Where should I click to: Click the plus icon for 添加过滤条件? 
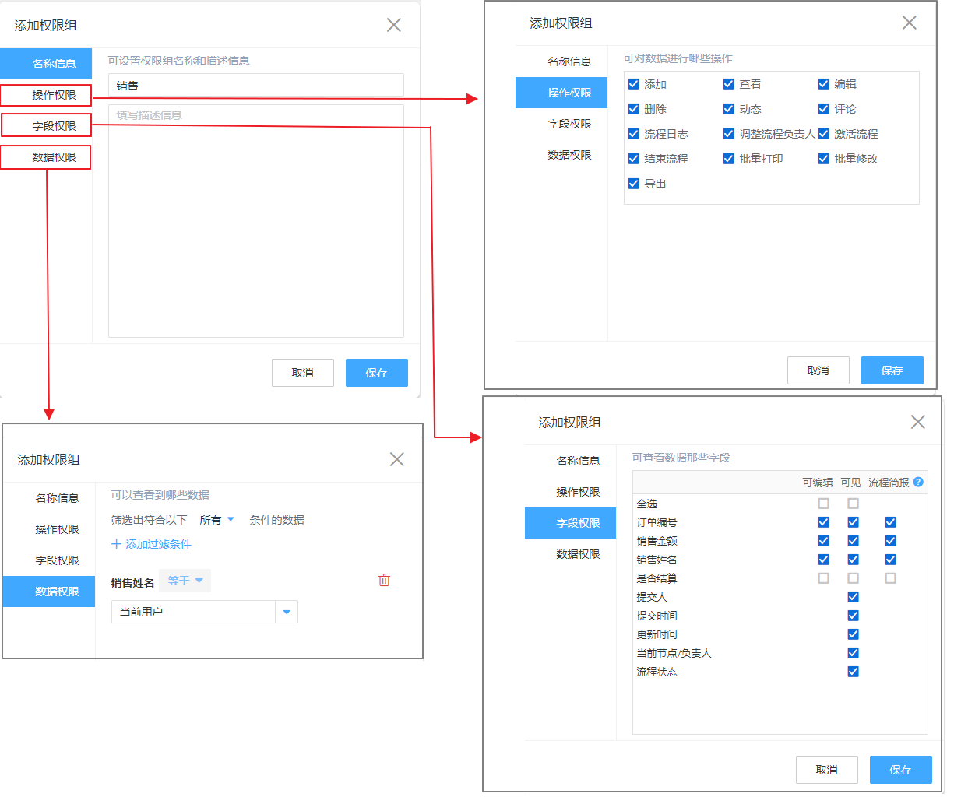pyautogui.click(x=117, y=544)
